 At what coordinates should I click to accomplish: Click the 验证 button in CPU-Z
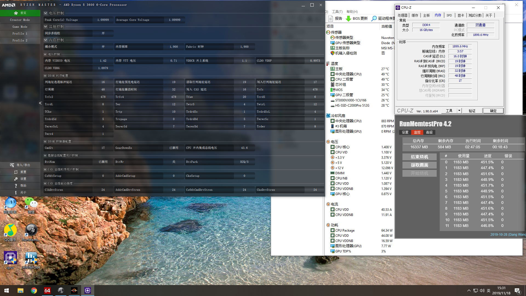click(x=472, y=111)
